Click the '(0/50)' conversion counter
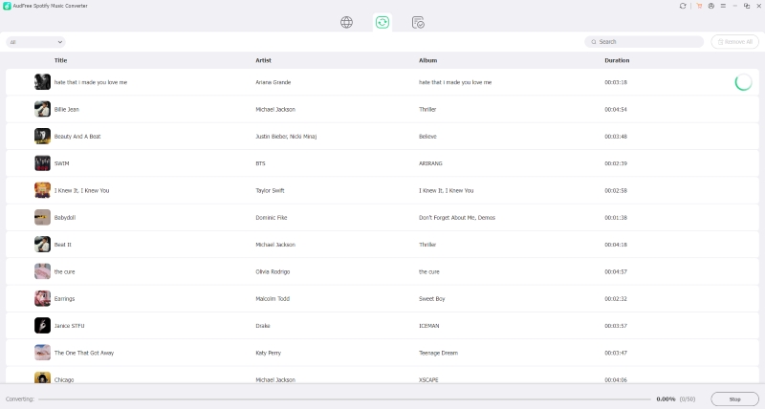This screenshot has height=409, width=765. 688,399
